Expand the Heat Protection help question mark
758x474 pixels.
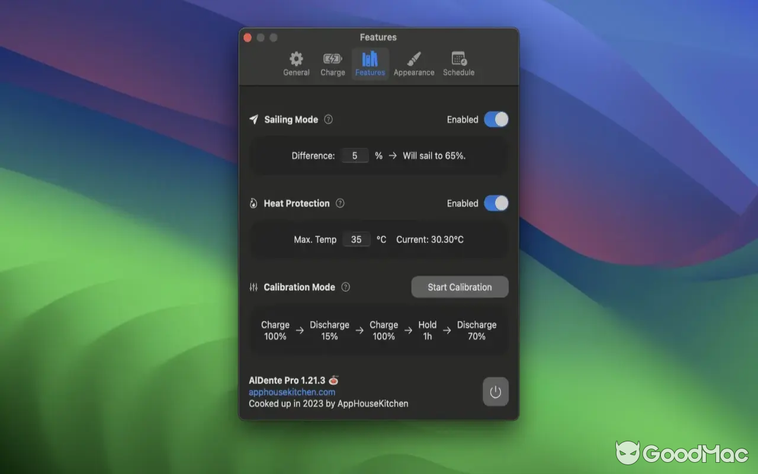tap(340, 203)
